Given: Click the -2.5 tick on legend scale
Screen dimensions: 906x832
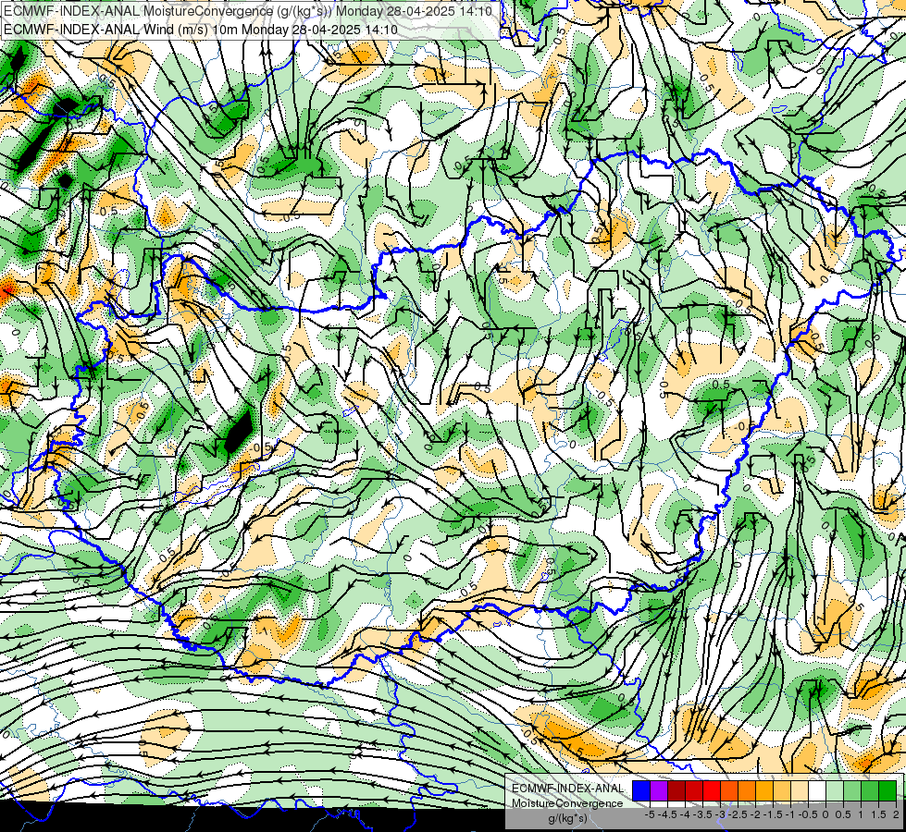Looking at the screenshot, I should click(x=738, y=814).
